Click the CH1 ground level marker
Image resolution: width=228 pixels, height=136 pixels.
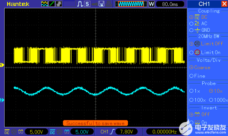click(x=2, y=65)
